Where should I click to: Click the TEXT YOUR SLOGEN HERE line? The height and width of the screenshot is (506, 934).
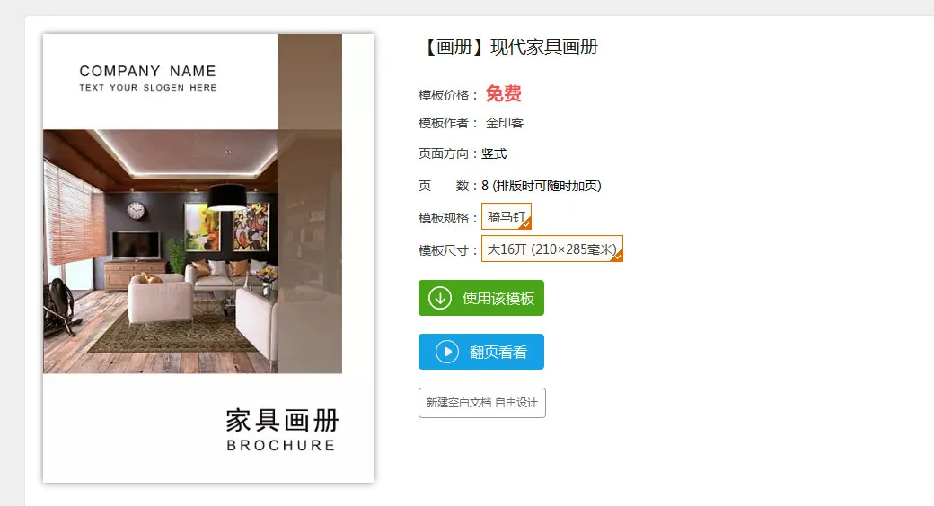tap(147, 88)
